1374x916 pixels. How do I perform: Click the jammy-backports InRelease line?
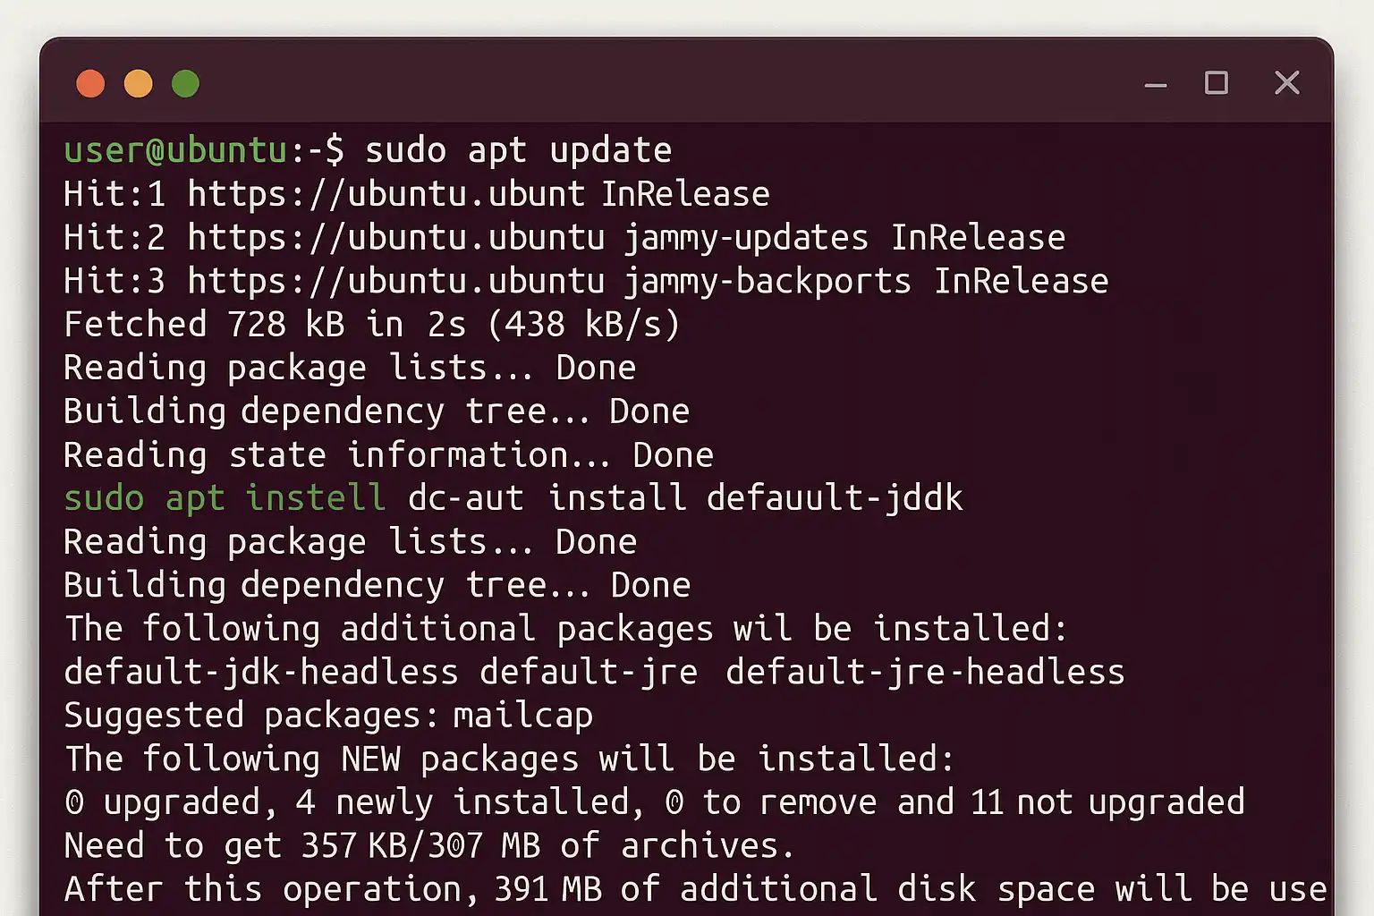(586, 282)
